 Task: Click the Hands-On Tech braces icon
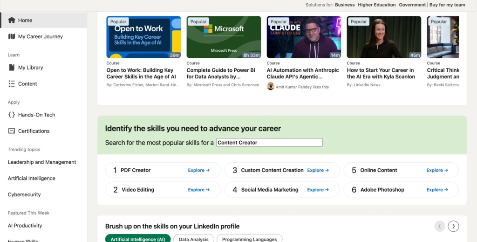(x=12, y=115)
